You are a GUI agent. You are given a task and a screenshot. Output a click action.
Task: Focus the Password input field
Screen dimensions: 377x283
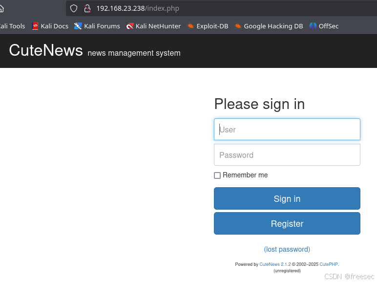(x=287, y=155)
